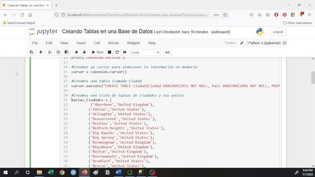Interrupt the kernel with stop icon
Viewport: 315px width, 177px height.
tap(109, 52)
